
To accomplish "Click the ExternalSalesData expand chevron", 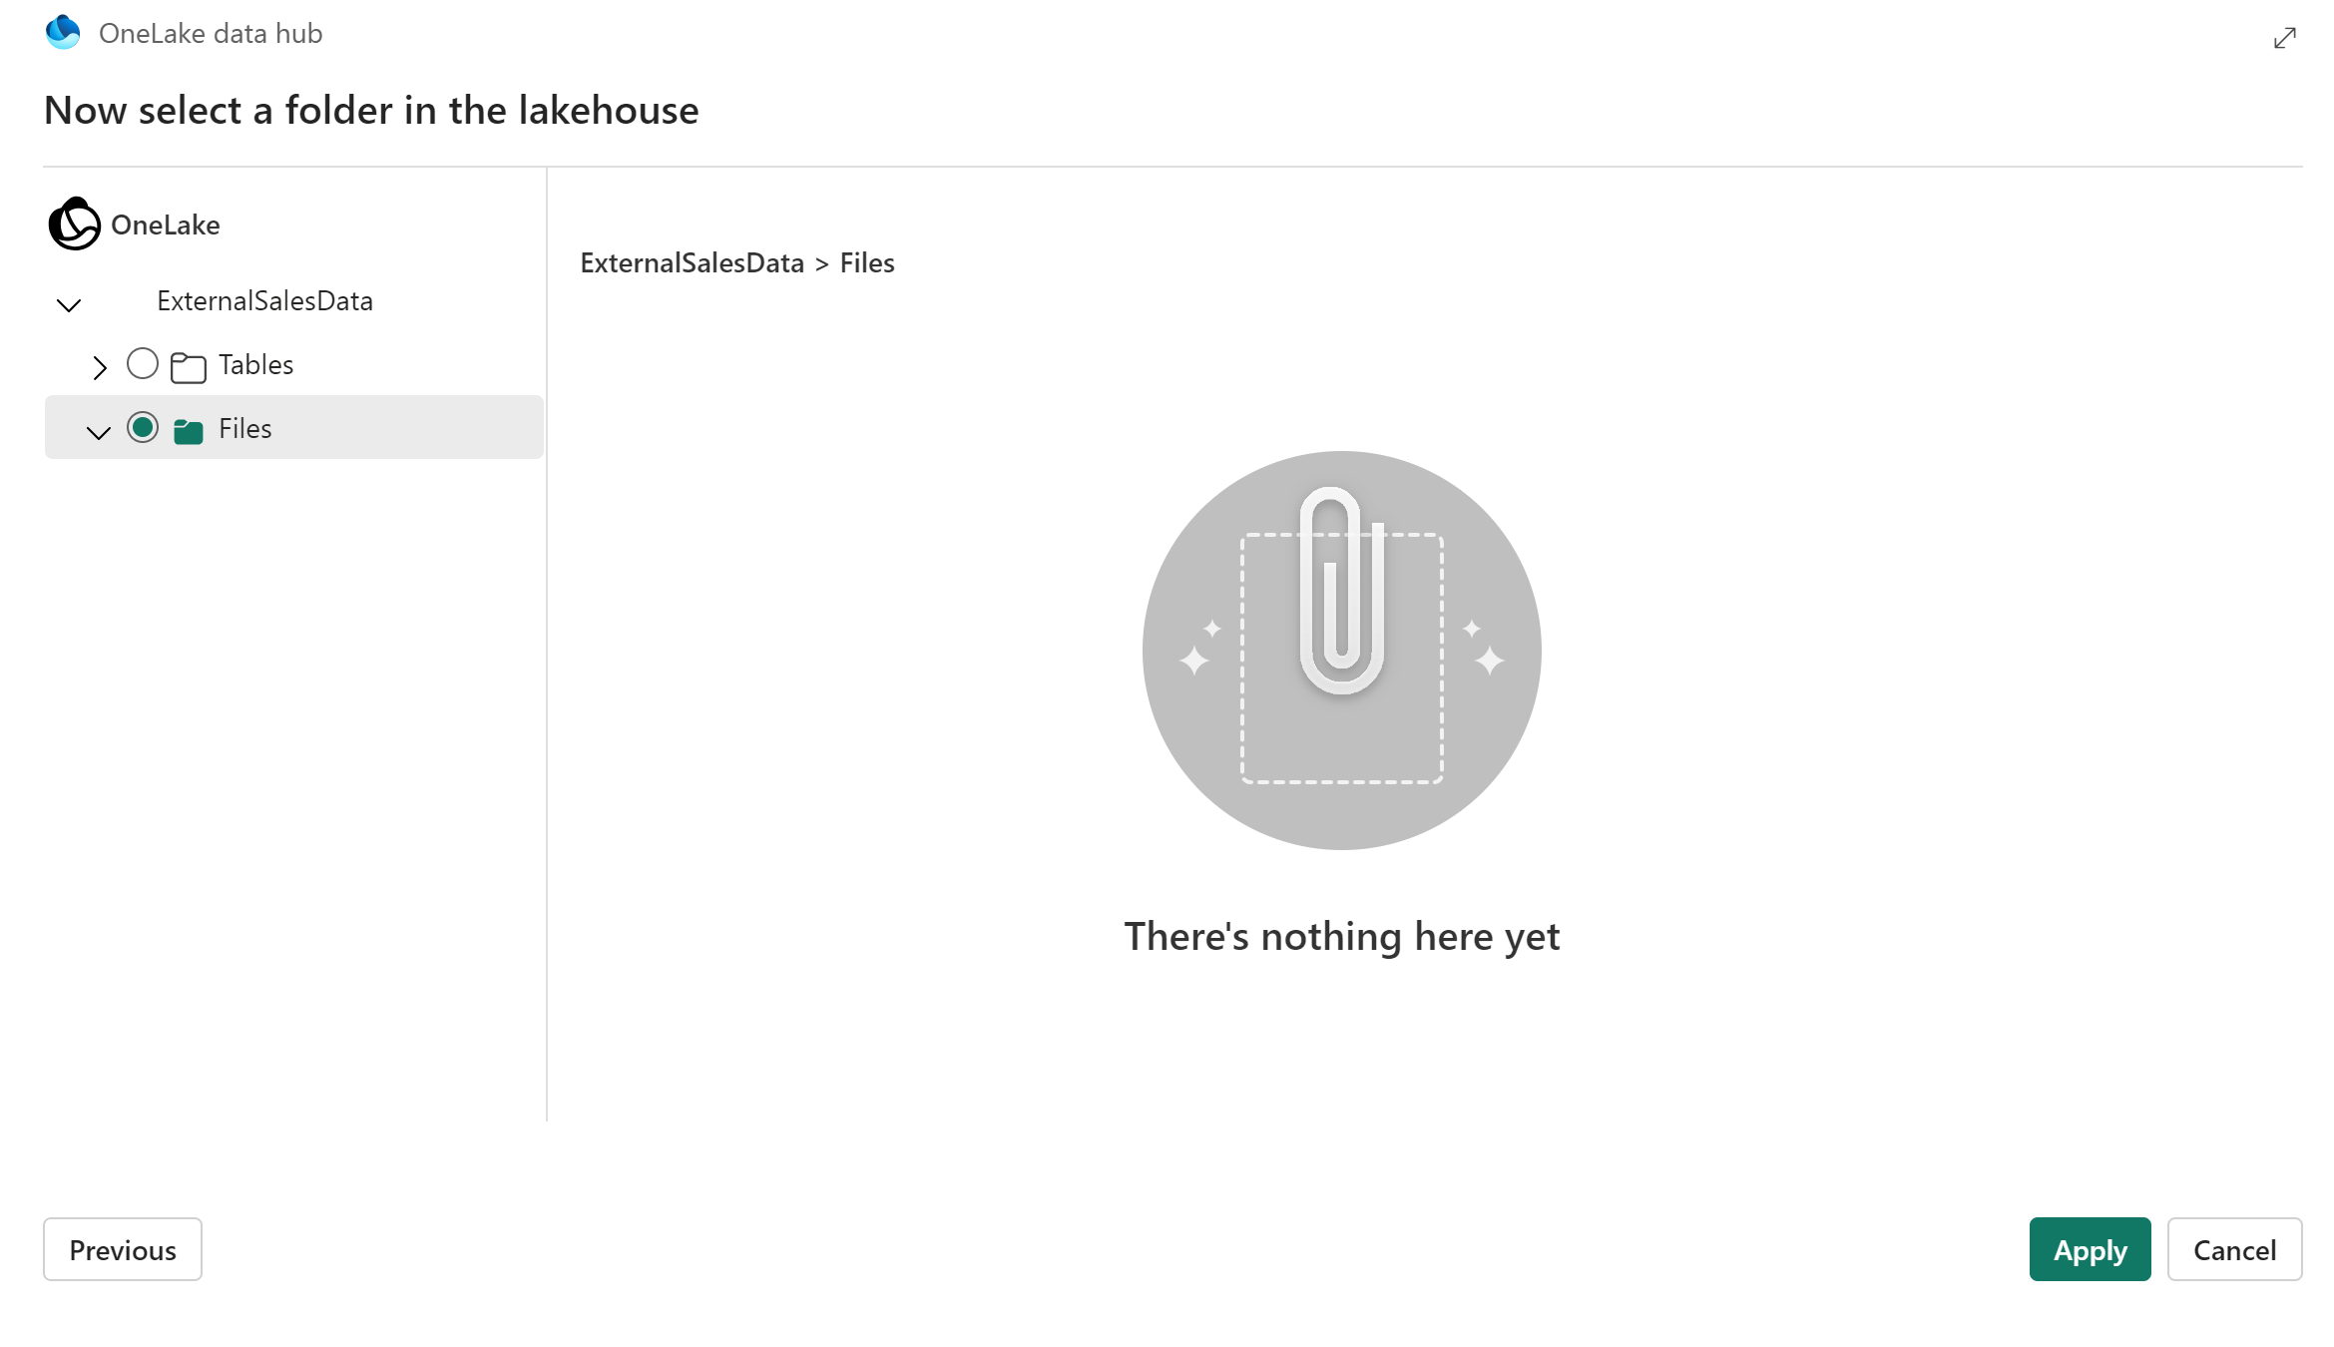I will pos(71,303).
